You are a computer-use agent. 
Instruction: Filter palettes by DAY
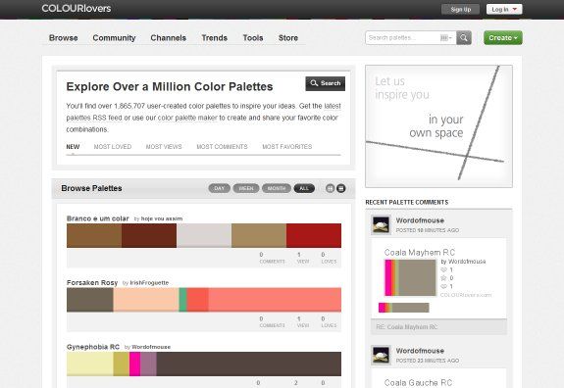[x=219, y=188]
